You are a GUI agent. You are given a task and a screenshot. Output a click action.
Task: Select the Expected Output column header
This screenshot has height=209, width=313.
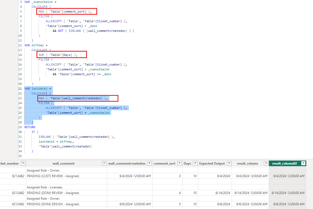tap(212, 164)
